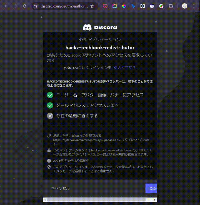Click the green check beside メールアドレス permission
200x205 pixels.
[x=50, y=105]
